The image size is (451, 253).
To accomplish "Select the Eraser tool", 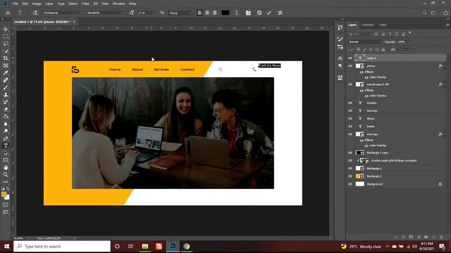I will coord(6,110).
